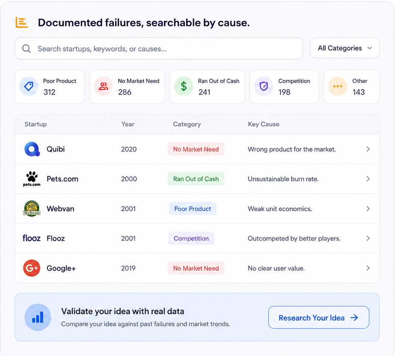This screenshot has height=356, width=395.
Task: Click Pets.com's Ran Out of Cash tag
Action: pos(196,179)
